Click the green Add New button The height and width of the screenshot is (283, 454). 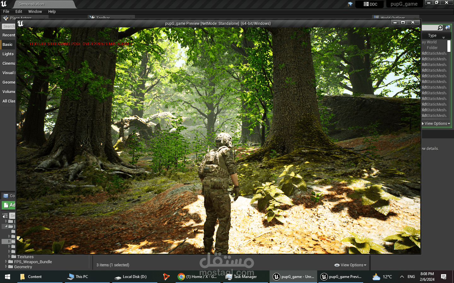click(x=9, y=205)
